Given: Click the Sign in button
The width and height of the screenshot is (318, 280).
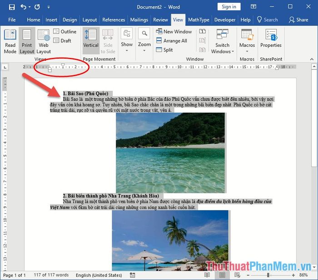Looking at the screenshot, I should click(229, 7).
